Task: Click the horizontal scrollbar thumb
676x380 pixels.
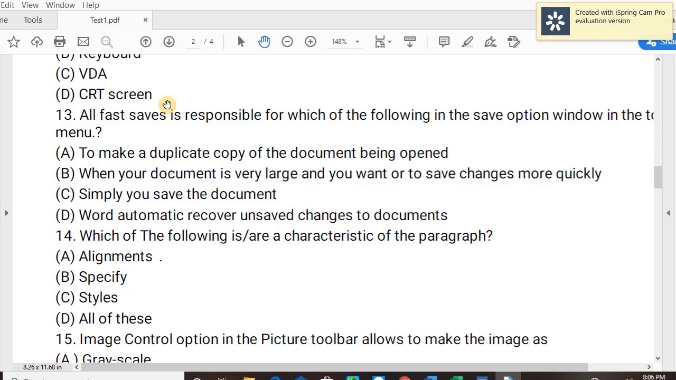Action: click(334, 367)
